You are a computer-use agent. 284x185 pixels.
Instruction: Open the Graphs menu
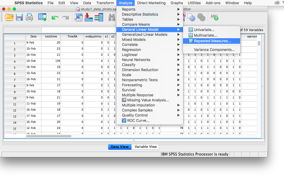[x=177, y=3]
